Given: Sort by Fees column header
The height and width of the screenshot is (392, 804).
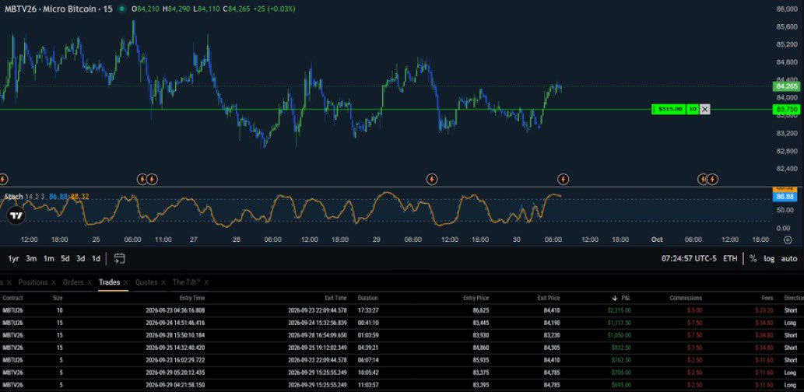Looking at the screenshot, I should (x=767, y=298).
